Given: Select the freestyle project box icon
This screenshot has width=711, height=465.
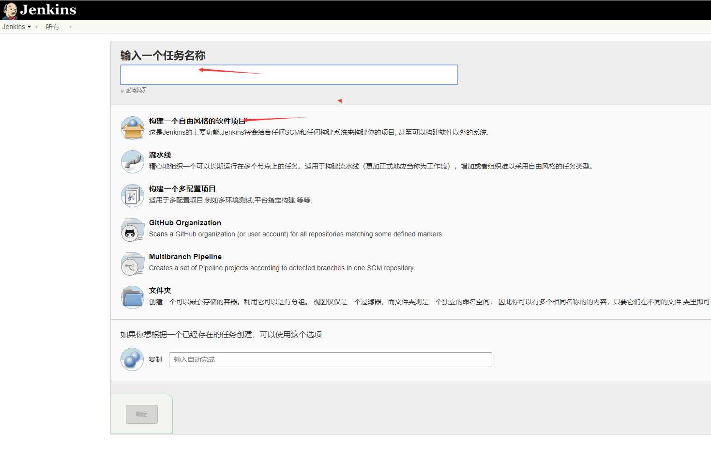Looking at the screenshot, I should [133, 128].
